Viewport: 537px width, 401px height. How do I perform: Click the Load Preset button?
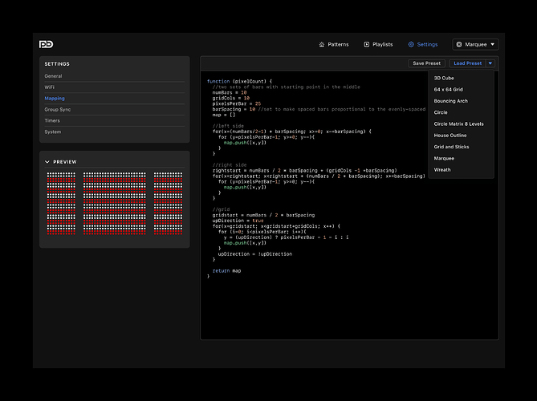467,63
